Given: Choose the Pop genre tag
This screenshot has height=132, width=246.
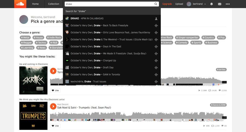Looking at the screenshot, I should pos(221,38).
